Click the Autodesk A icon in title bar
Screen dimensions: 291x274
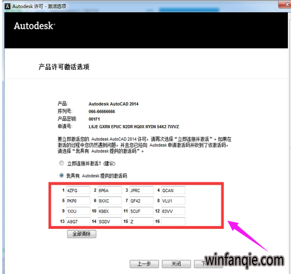(x=7, y=6)
